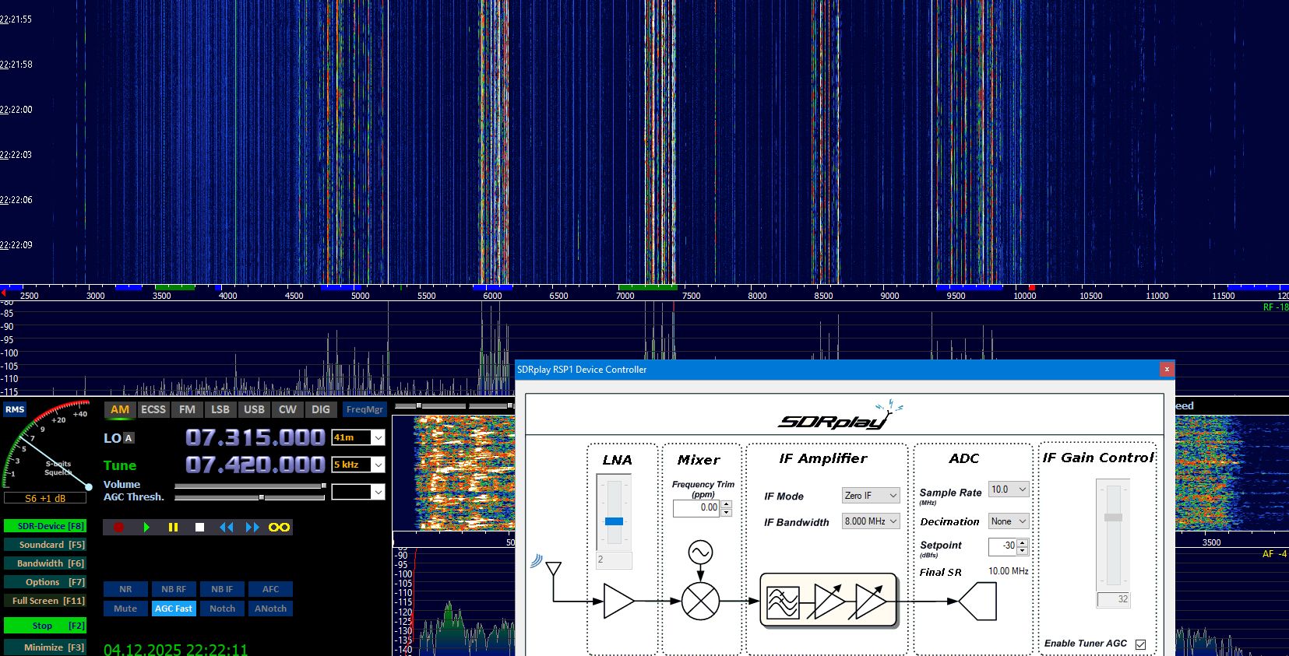
Task: Pause playback with the yellow pause icon
Action: pyautogui.click(x=173, y=528)
